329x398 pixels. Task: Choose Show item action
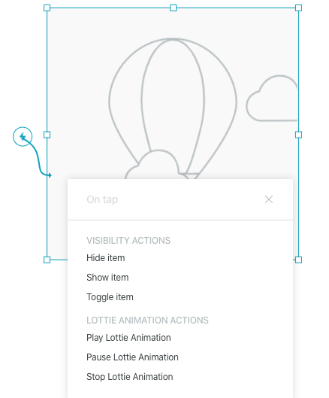pyautogui.click(x=107, y=278)
